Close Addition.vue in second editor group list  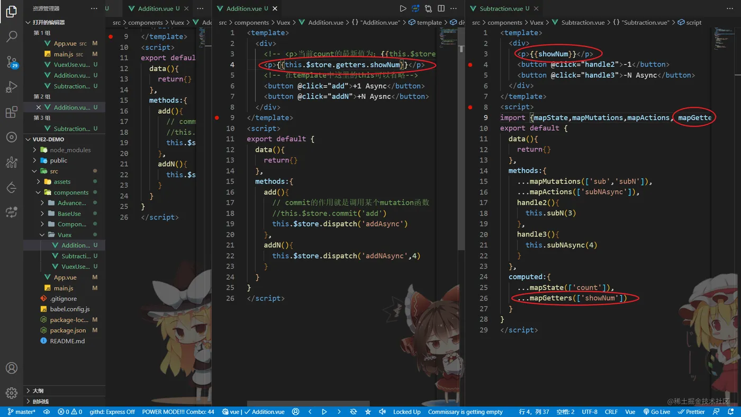pyautogui.click(x=39, y=107)
